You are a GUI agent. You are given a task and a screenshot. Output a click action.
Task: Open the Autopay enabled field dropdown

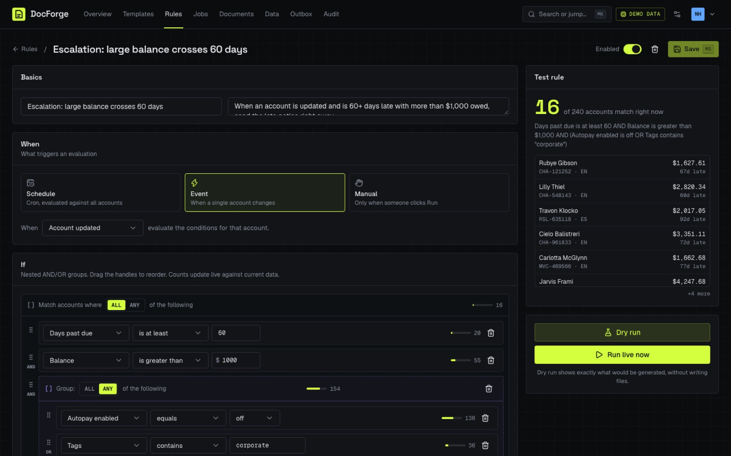104,418
